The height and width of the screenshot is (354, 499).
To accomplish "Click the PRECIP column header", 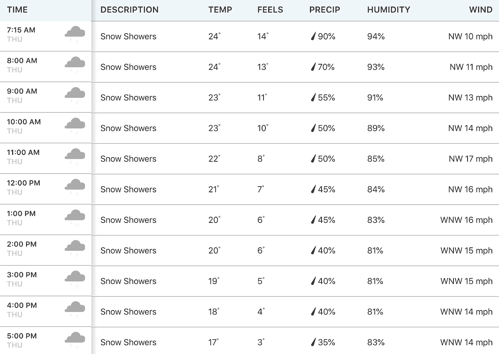I will coord(325,10).
